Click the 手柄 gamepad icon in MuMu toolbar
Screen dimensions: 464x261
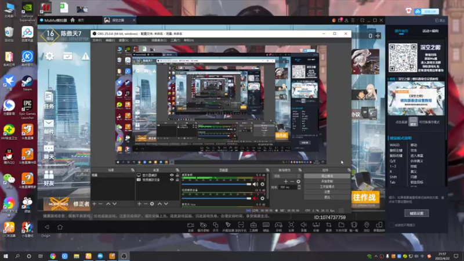click(279, 227)
